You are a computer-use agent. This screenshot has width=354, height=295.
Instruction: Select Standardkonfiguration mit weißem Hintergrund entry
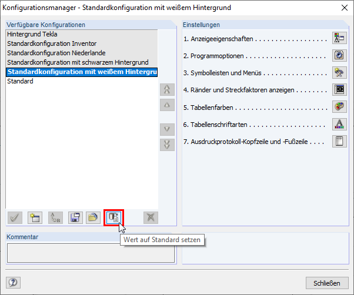click(x=82, y=72)
